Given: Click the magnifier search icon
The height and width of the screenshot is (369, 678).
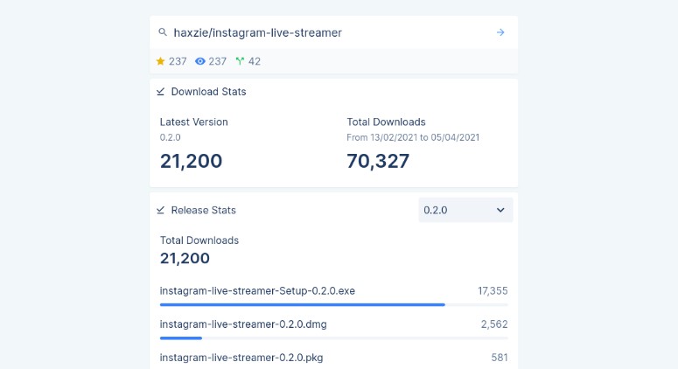Looking at the screenshot, I should click(162, 32).
